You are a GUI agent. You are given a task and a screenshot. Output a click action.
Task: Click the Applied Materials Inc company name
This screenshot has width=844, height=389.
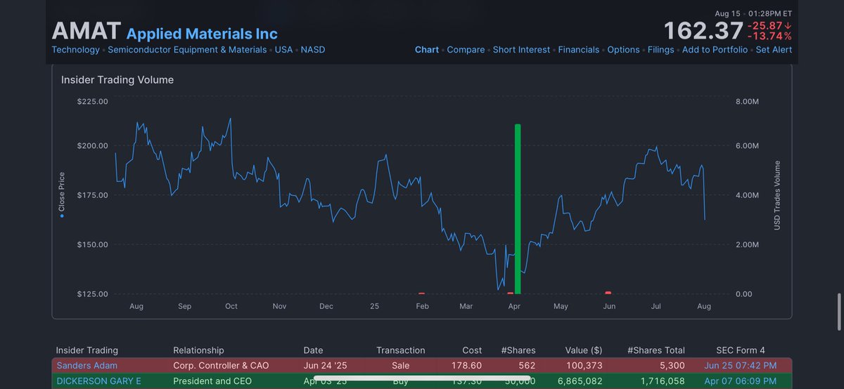202,34
